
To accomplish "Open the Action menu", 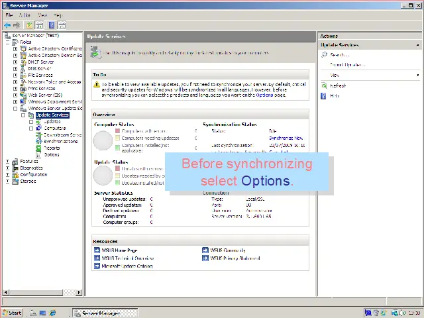I will click(25, 15).
